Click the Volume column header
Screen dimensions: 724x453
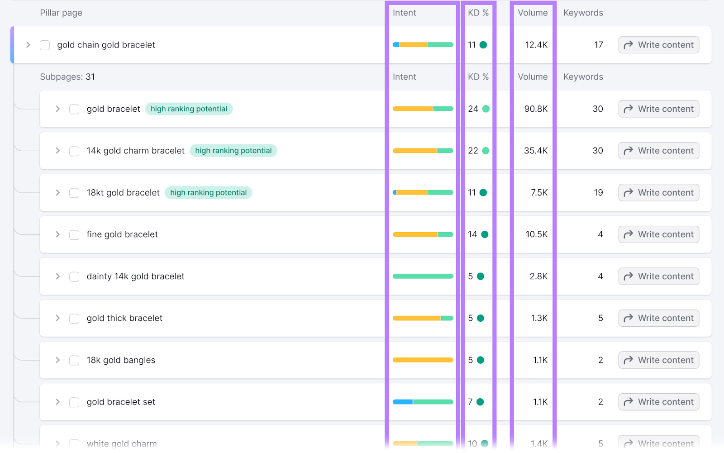(533, 13)
